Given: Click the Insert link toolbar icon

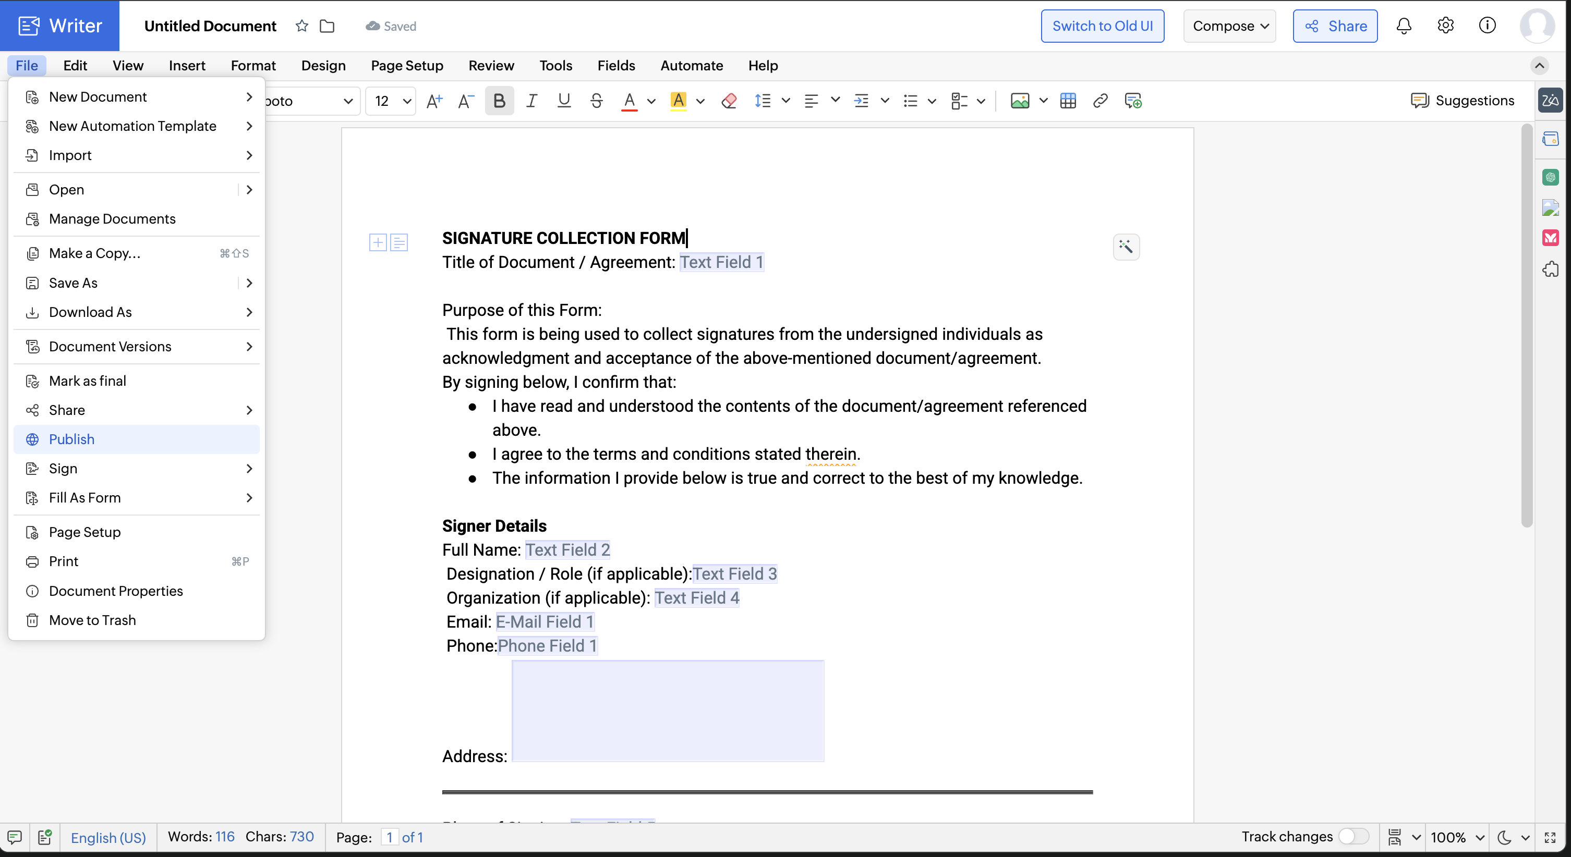Looking at the screenshot, I should (1100, 101).
